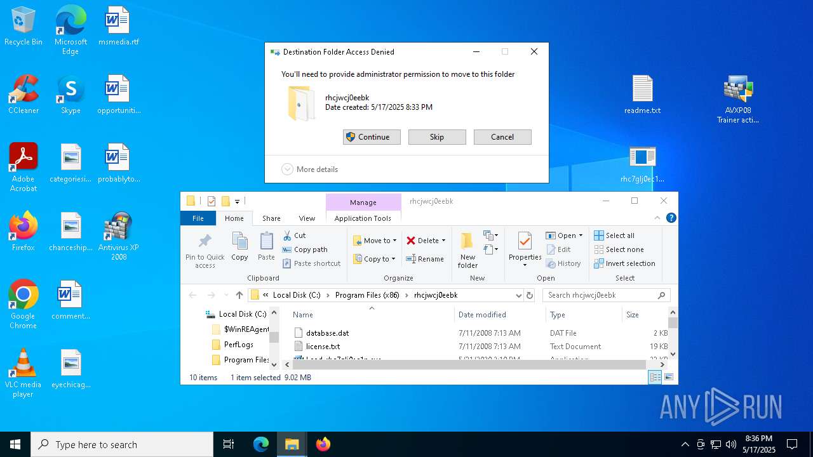The height and width of the screenshot is (457, 813).
Task: Click the Edit ribbon command
Action: (558, 249)
